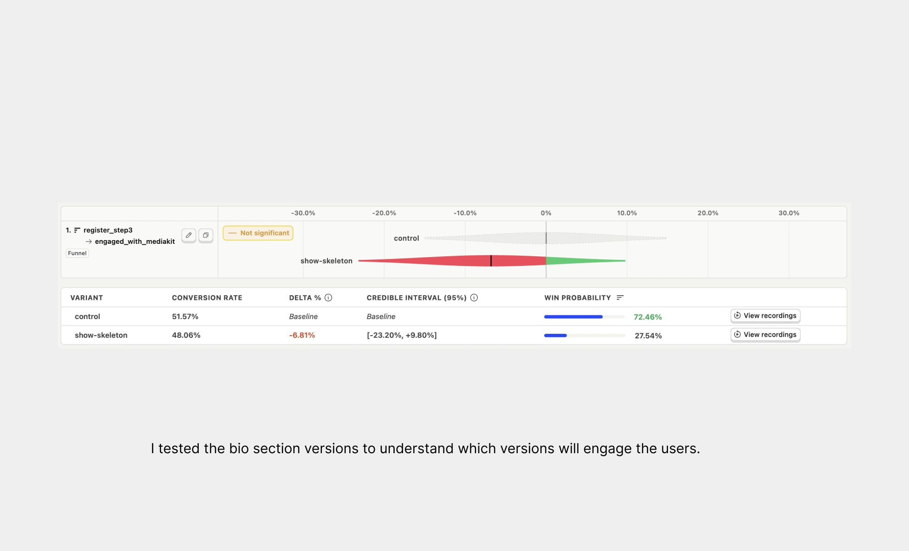The image size is (909, 551).
Task: Select the Funnel tag label
Action: 77,253
